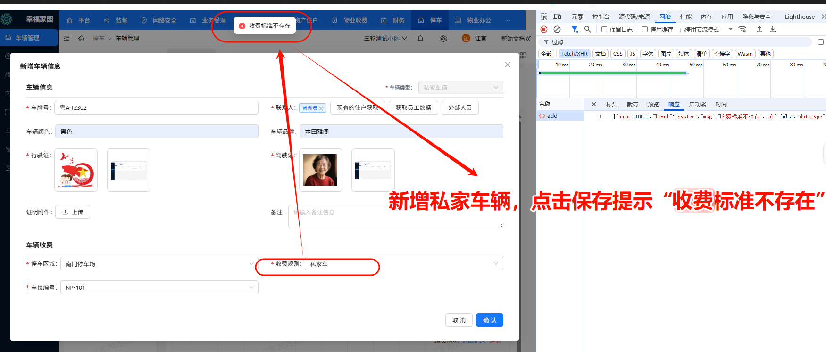Toggle the 文档 filter chip
The width and height of the screenshot is (826, 352).
pos(601,54)
